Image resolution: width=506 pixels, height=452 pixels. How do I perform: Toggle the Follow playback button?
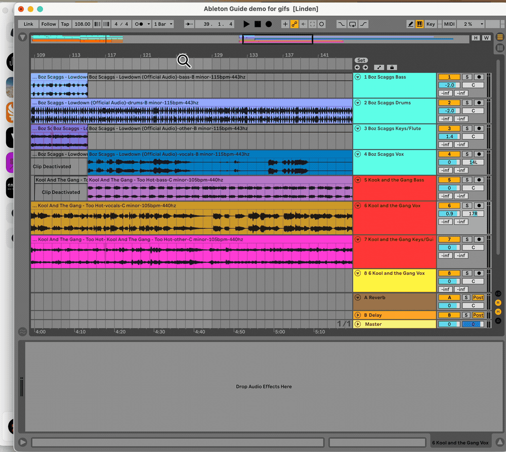pos(49,24)
